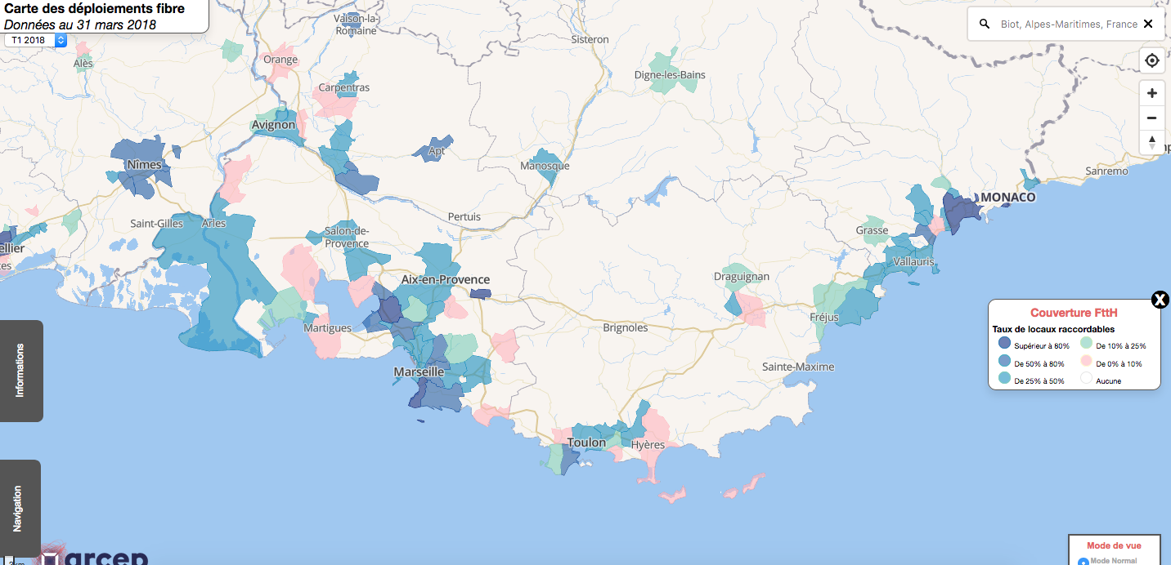Viewport: 1171px width, 565px height.
Task: Click the Aix-en-Provence map label
Action: tap(445, 279)
